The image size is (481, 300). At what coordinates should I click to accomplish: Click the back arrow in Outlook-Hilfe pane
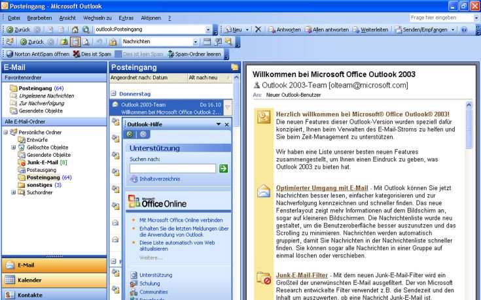click(130, 134)
